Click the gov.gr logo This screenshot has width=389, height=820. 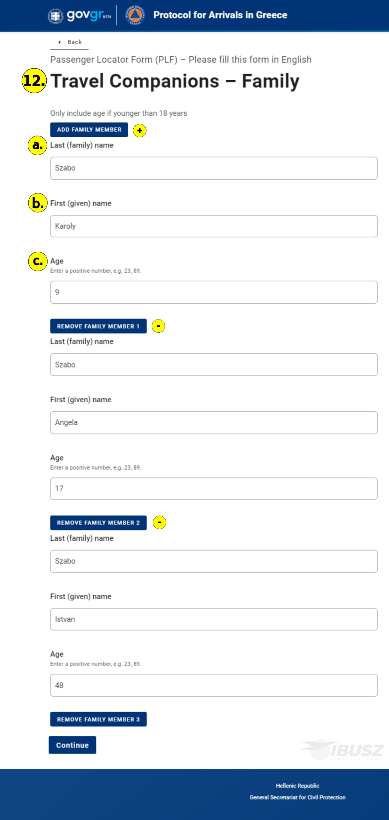tap(79, 15)
